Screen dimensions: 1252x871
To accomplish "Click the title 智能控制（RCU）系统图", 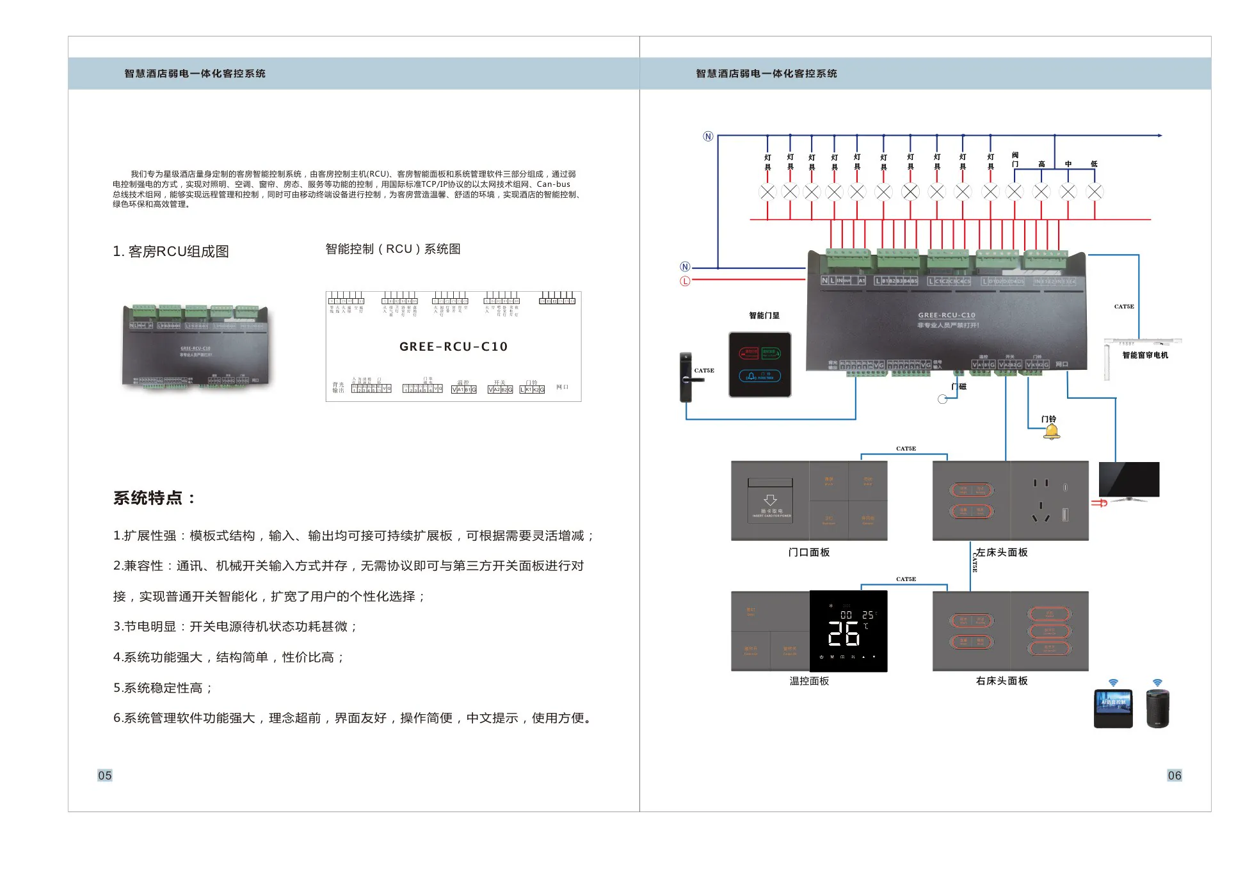I will (x=393, y=249).
